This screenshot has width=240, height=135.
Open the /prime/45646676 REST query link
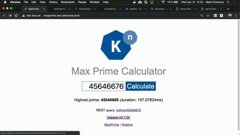128,110
